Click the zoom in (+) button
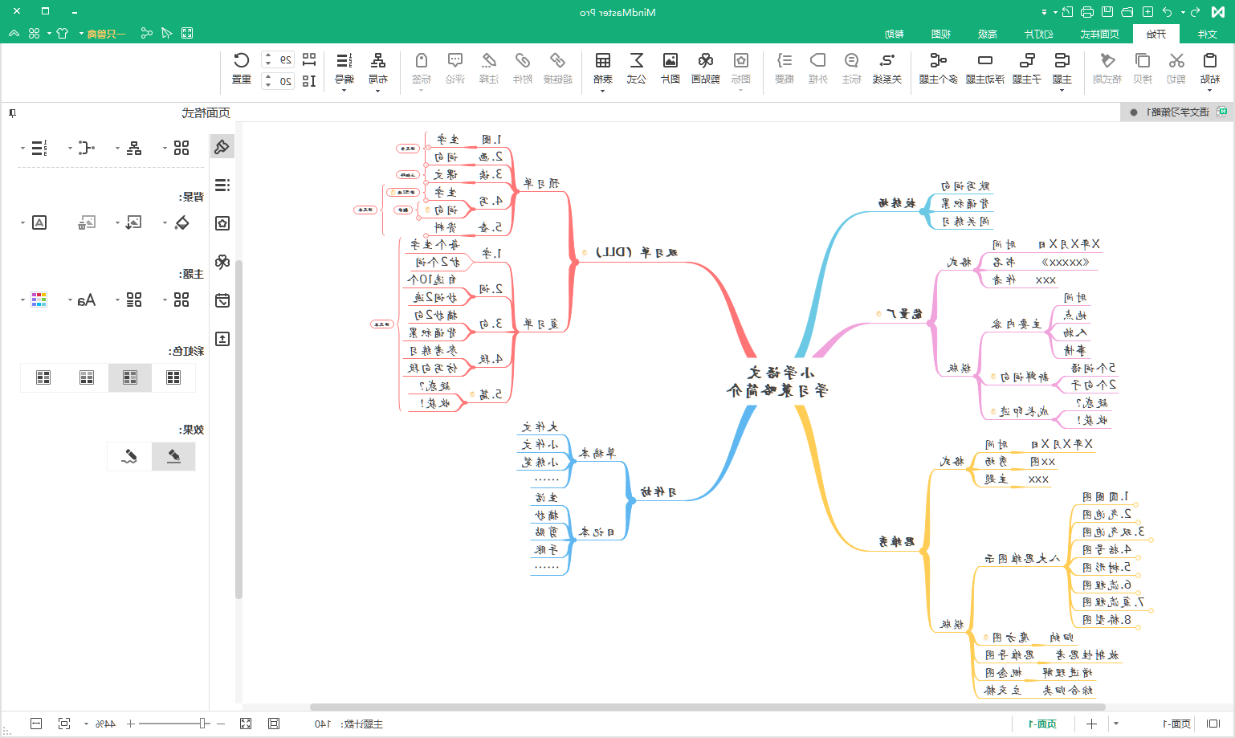The height and width of the screenshot is (738, 1235). point(130,724)
